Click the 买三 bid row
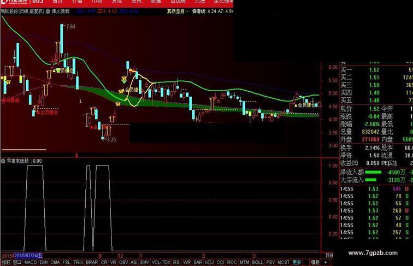413x266 pixels. [376, 85]
